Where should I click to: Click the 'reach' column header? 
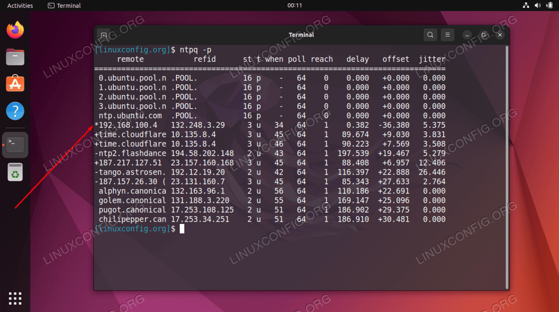click(x=322, y=59)
